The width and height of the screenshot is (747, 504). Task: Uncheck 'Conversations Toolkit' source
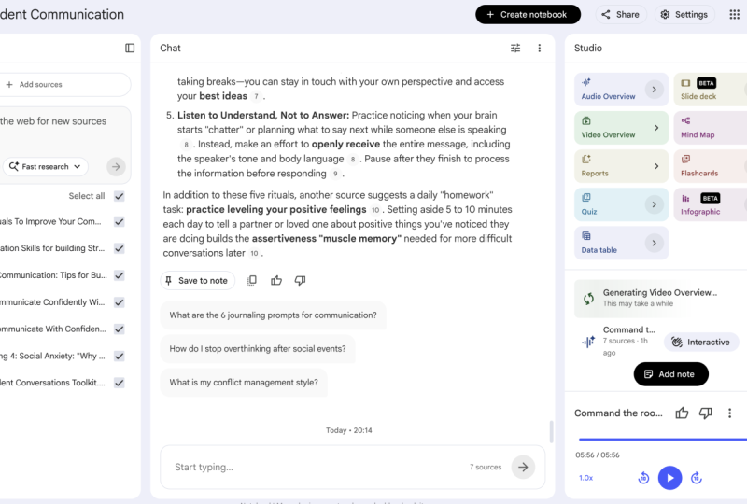[x=120, y=383]
